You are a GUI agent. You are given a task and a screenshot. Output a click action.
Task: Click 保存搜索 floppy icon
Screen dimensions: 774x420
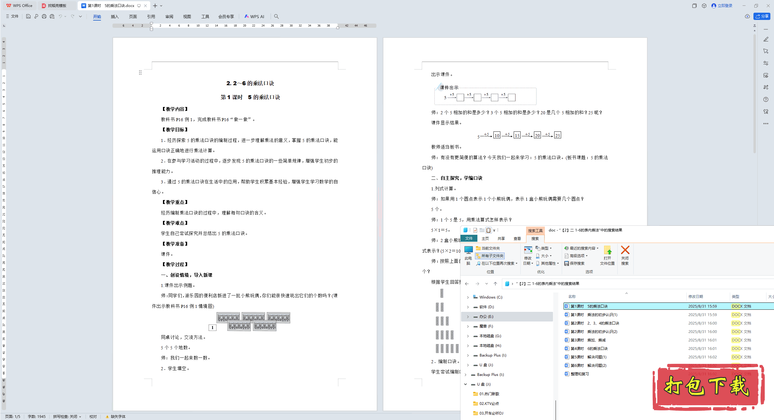(x=574, y=263)
